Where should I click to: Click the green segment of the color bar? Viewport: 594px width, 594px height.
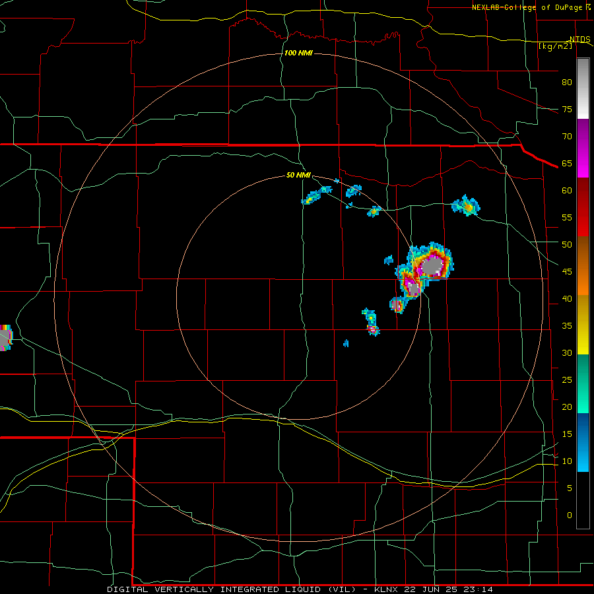(x=583, y=383)
